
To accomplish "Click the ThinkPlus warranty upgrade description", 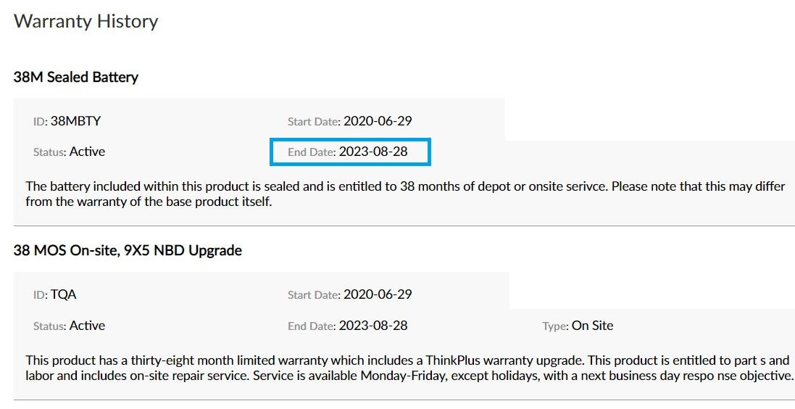I will pos(409,368).
